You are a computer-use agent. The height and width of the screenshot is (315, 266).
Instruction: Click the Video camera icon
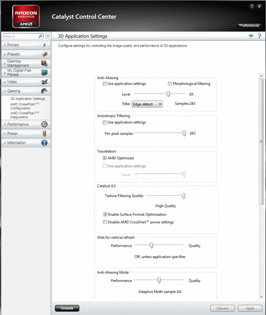(44, 82)
